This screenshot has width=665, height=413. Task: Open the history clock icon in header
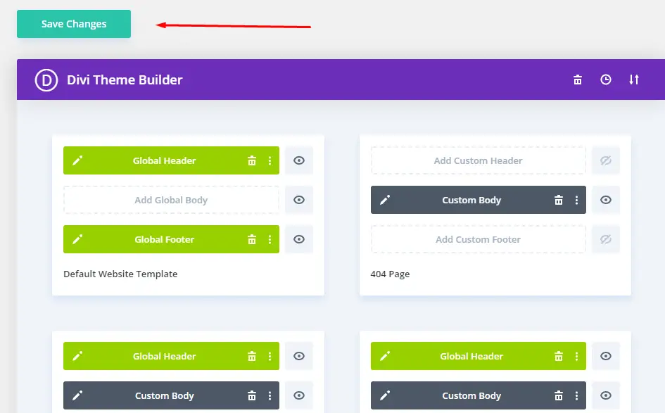coord(606,80)
